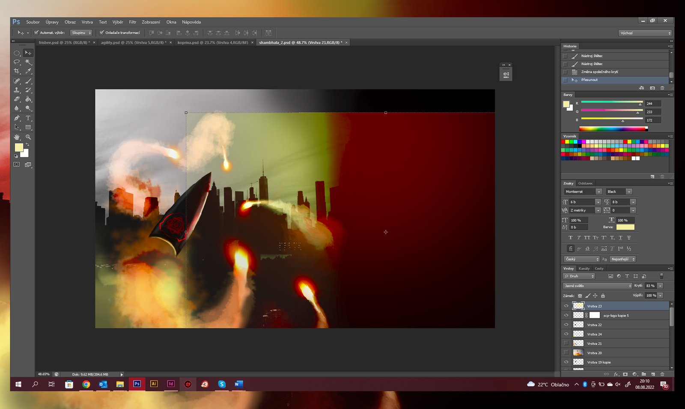
Task: Open the Jasné světlo blend mode dropdown
Action: coord(597,286)
